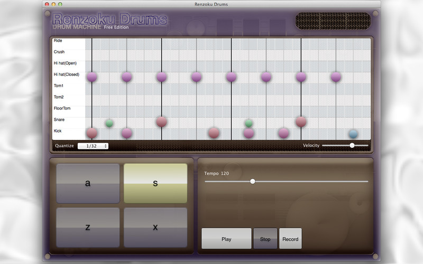423x264 pixels.
Task: Open the Quantize 1/32 dropdown
Action: pyautogui.click(x=93, y=146)
